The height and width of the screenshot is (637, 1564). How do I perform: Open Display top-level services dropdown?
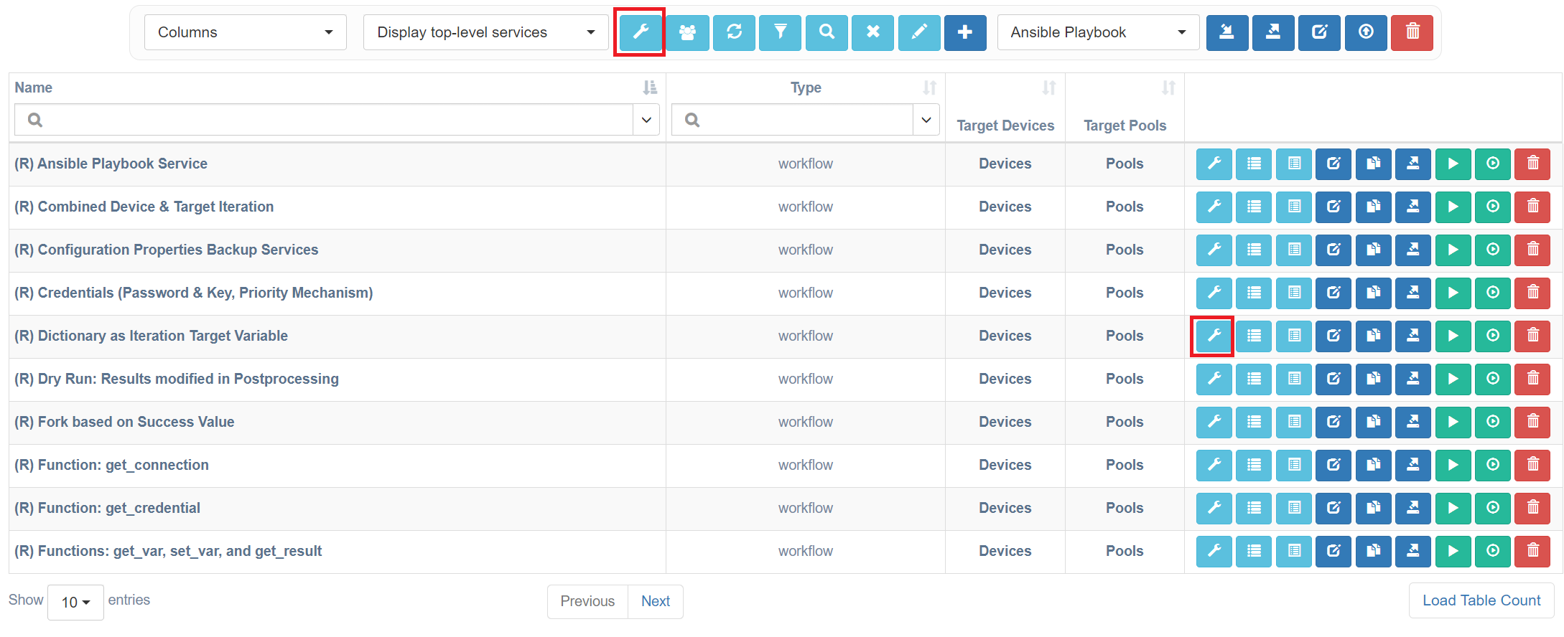click(x=486, y=32)
